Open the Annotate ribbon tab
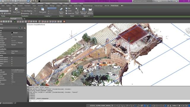Screen dimensions: 190x107 [x=40, y=6]
